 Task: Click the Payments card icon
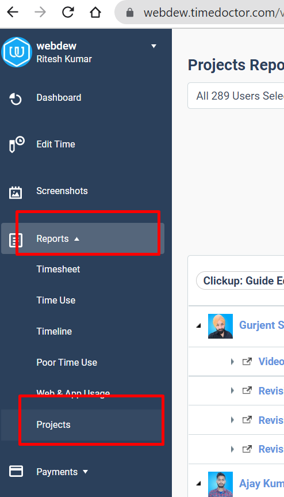click(x=16, y=471)
